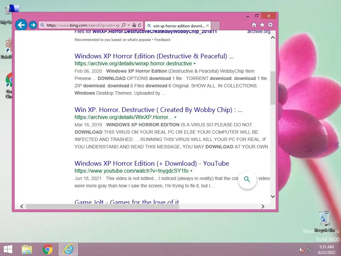Expand dropdown next to the YouTube URL
Screen dimensions: 341x256
point(191,171)
